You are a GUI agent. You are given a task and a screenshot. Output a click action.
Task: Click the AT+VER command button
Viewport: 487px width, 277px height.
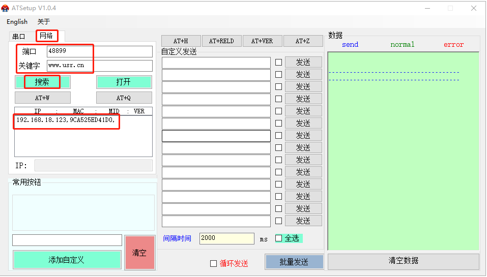[x=262, y=41]
